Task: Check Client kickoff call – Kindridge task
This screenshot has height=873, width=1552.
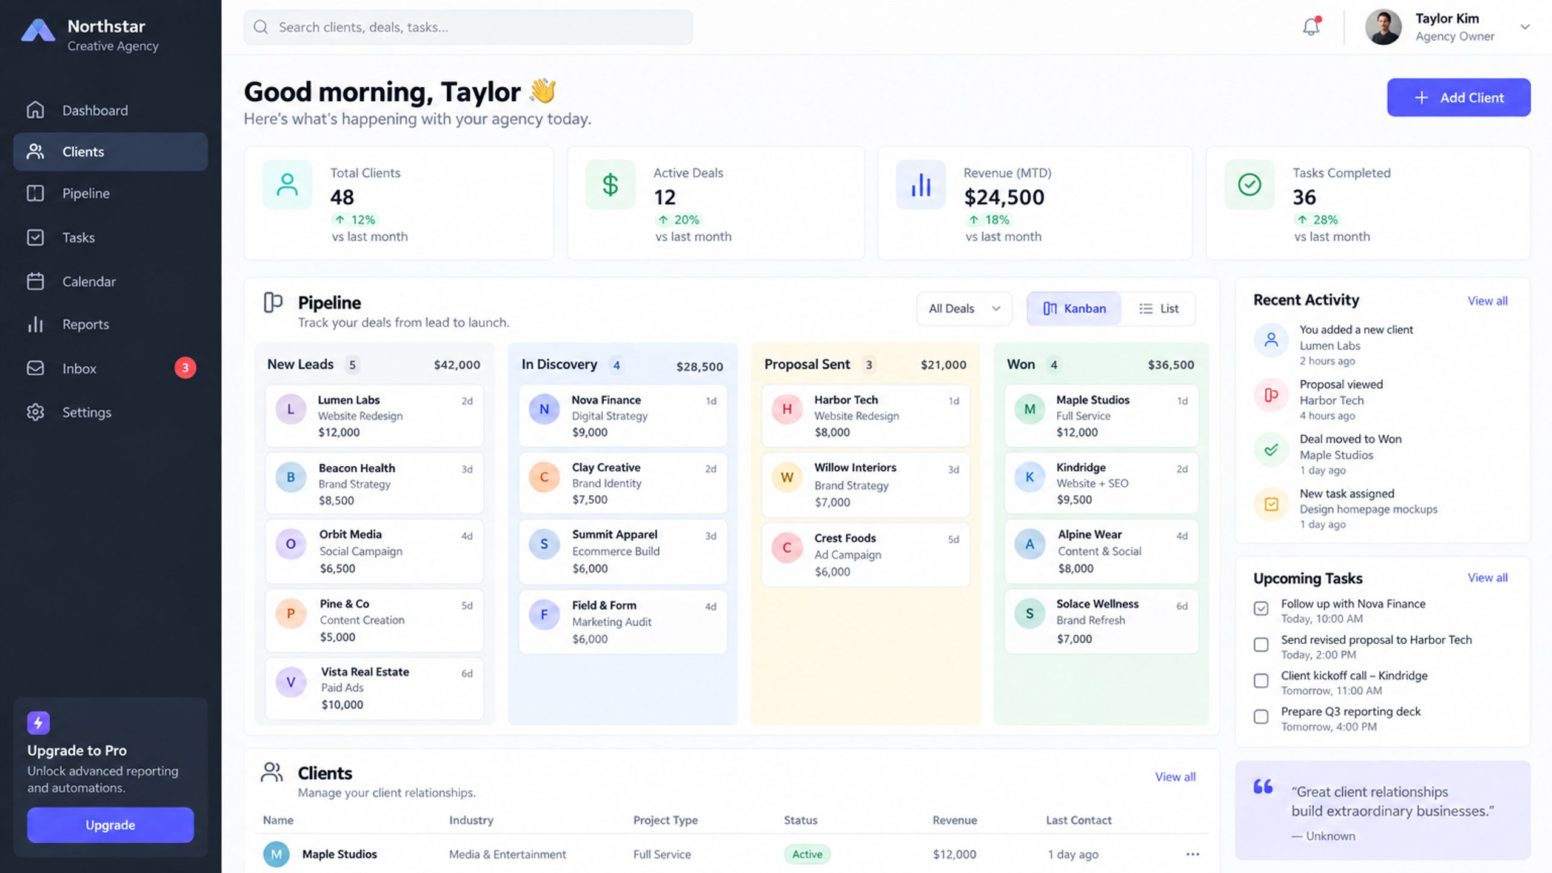Action: click(x=1261, y=681)
